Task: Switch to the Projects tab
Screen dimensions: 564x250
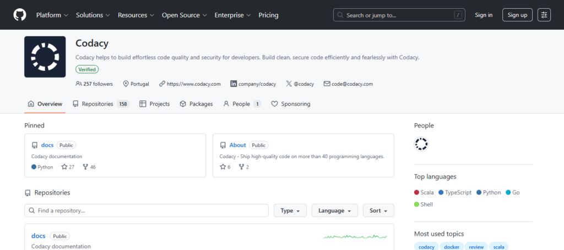Action: point(155,104)
